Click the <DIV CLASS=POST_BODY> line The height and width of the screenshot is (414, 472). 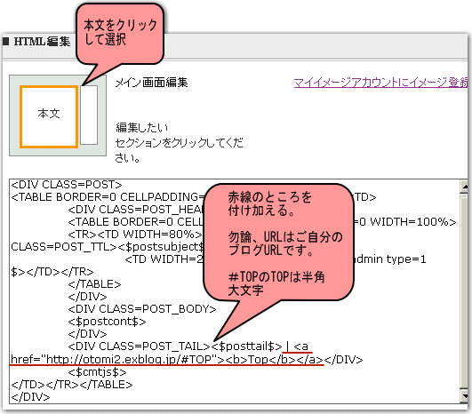coord(142,309)
